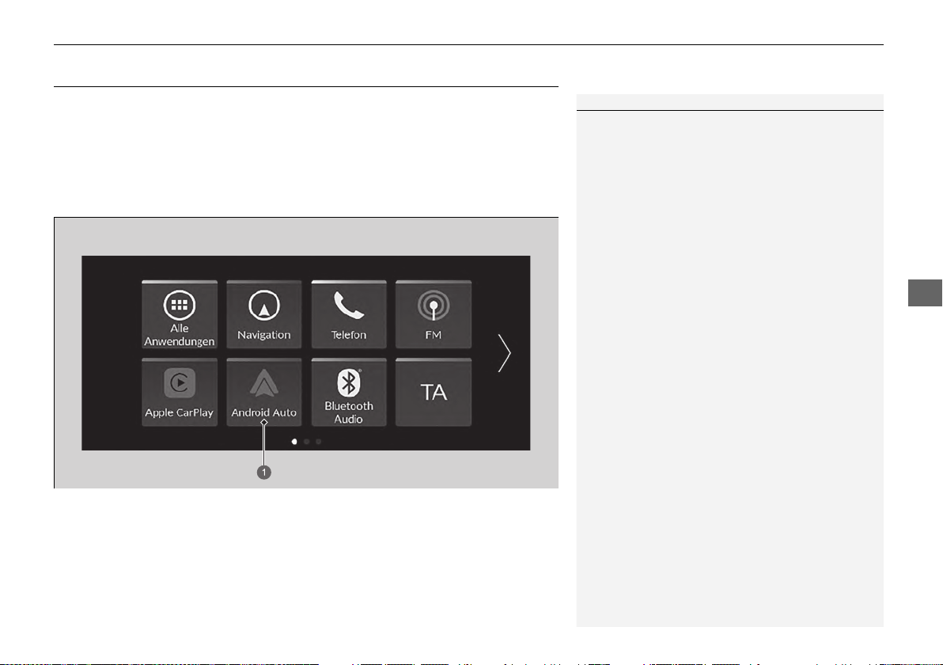Click the Android Auto label text

click(264, 412)
